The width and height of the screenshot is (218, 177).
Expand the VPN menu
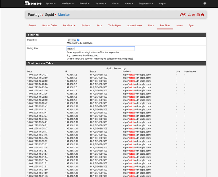pos(115,4)
